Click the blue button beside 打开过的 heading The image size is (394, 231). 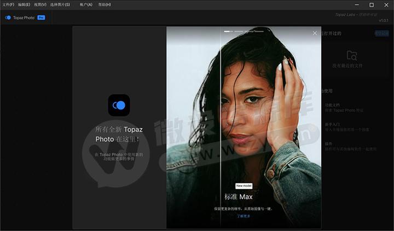(x=381, y=33)
